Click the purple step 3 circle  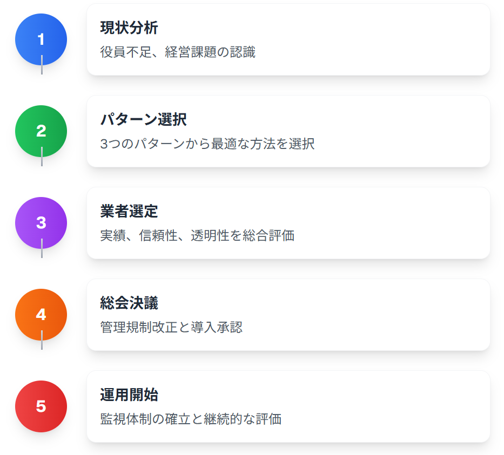point(41,223)
